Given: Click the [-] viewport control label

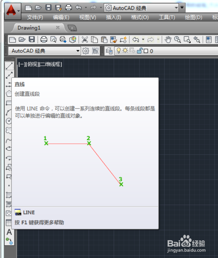Looking at the screenshot, I should (x=21, y=64).
